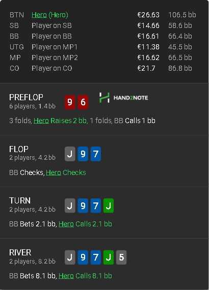Click the blue 7 in the flop row

click(96, 154)
